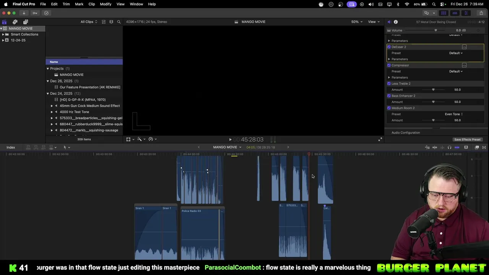The image size is (489, 275).
Task: Click the viewer play button
Action: click(x=230, y=140)
